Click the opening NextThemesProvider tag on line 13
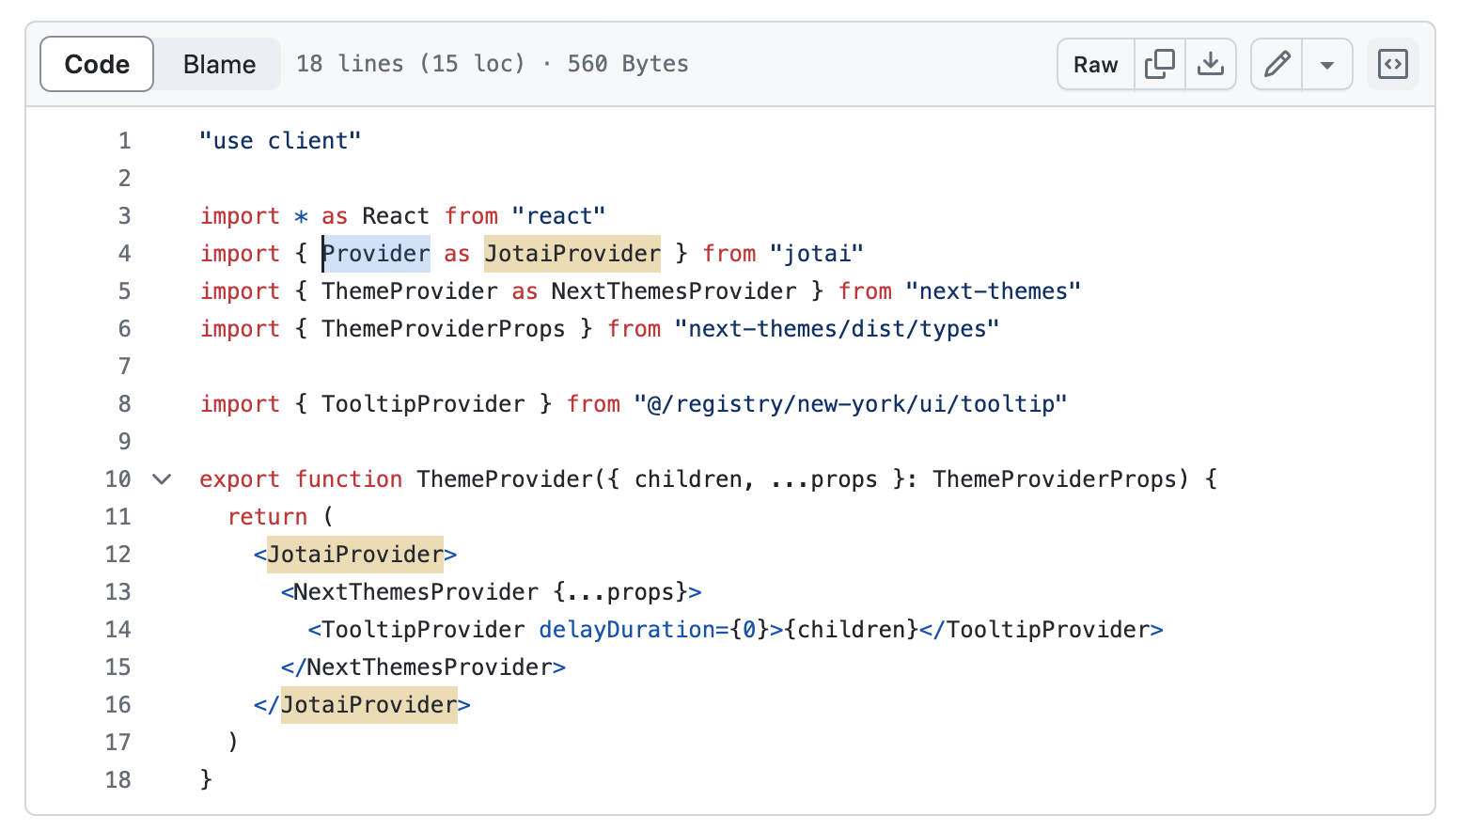1457x831 pixels. [x=416, y=592]
